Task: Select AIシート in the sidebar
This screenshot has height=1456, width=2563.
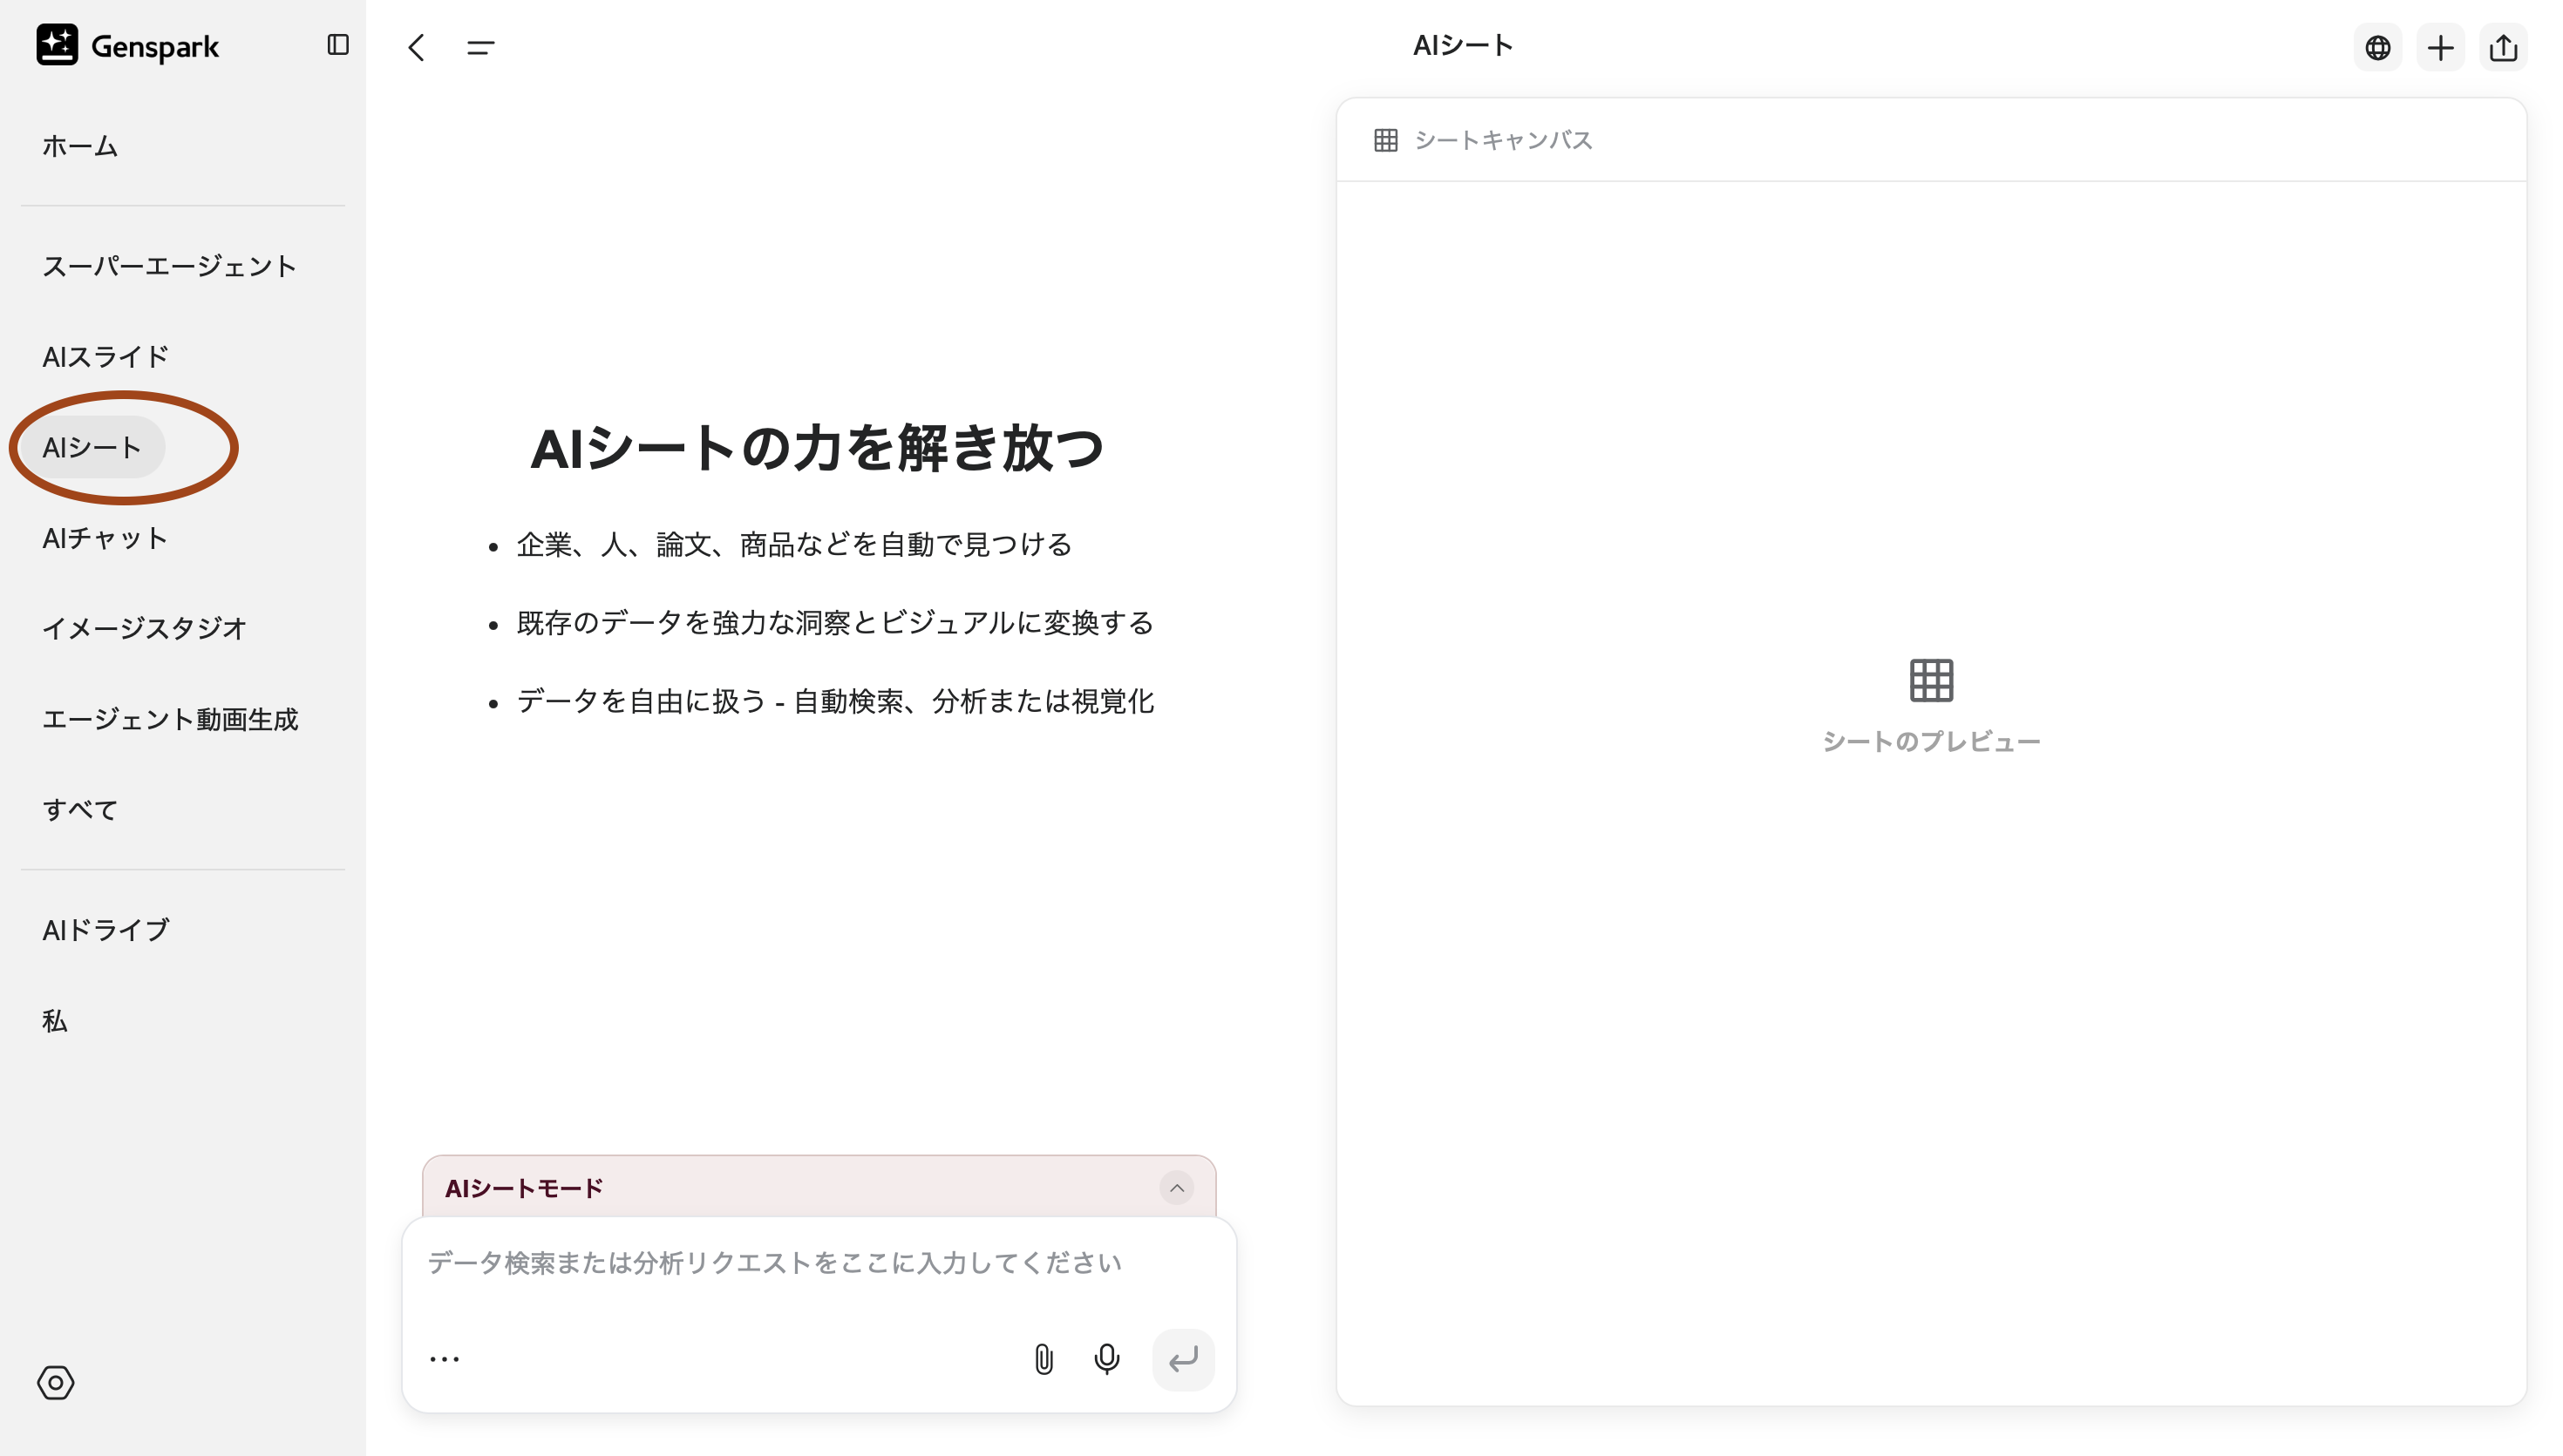Action: [x=92, y=447]
